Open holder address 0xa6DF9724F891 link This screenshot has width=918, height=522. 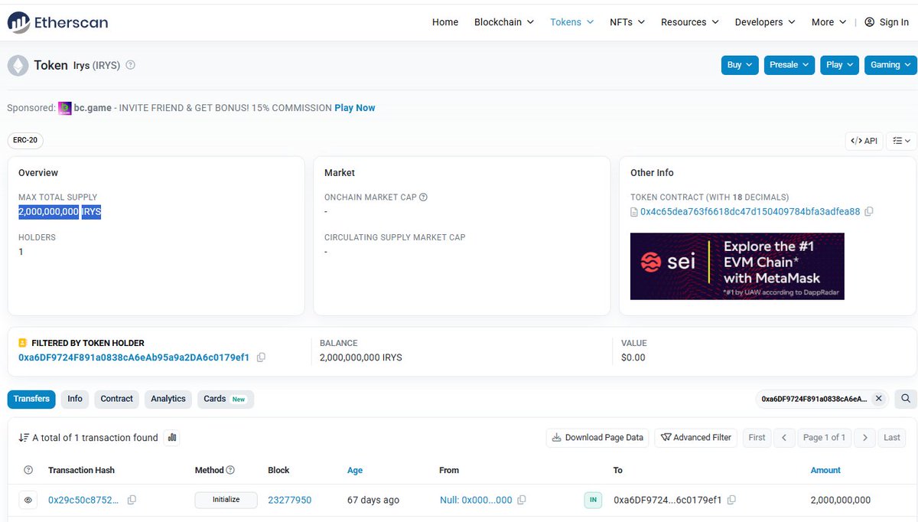pos(134,357)
